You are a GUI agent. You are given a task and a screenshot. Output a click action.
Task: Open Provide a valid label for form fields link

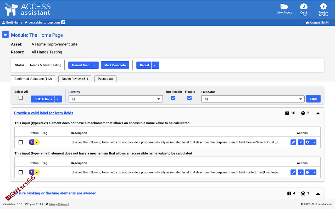point(44,113)
